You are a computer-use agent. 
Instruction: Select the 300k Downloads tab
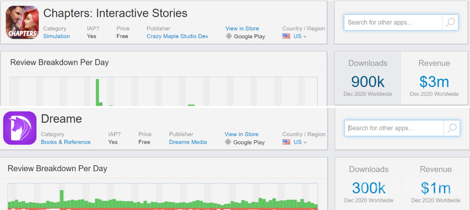click(x=369, y=184)
